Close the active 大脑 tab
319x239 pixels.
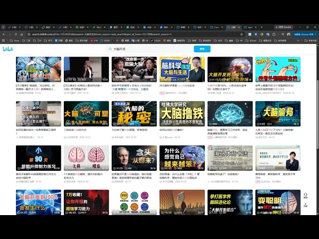pos(239,27)
